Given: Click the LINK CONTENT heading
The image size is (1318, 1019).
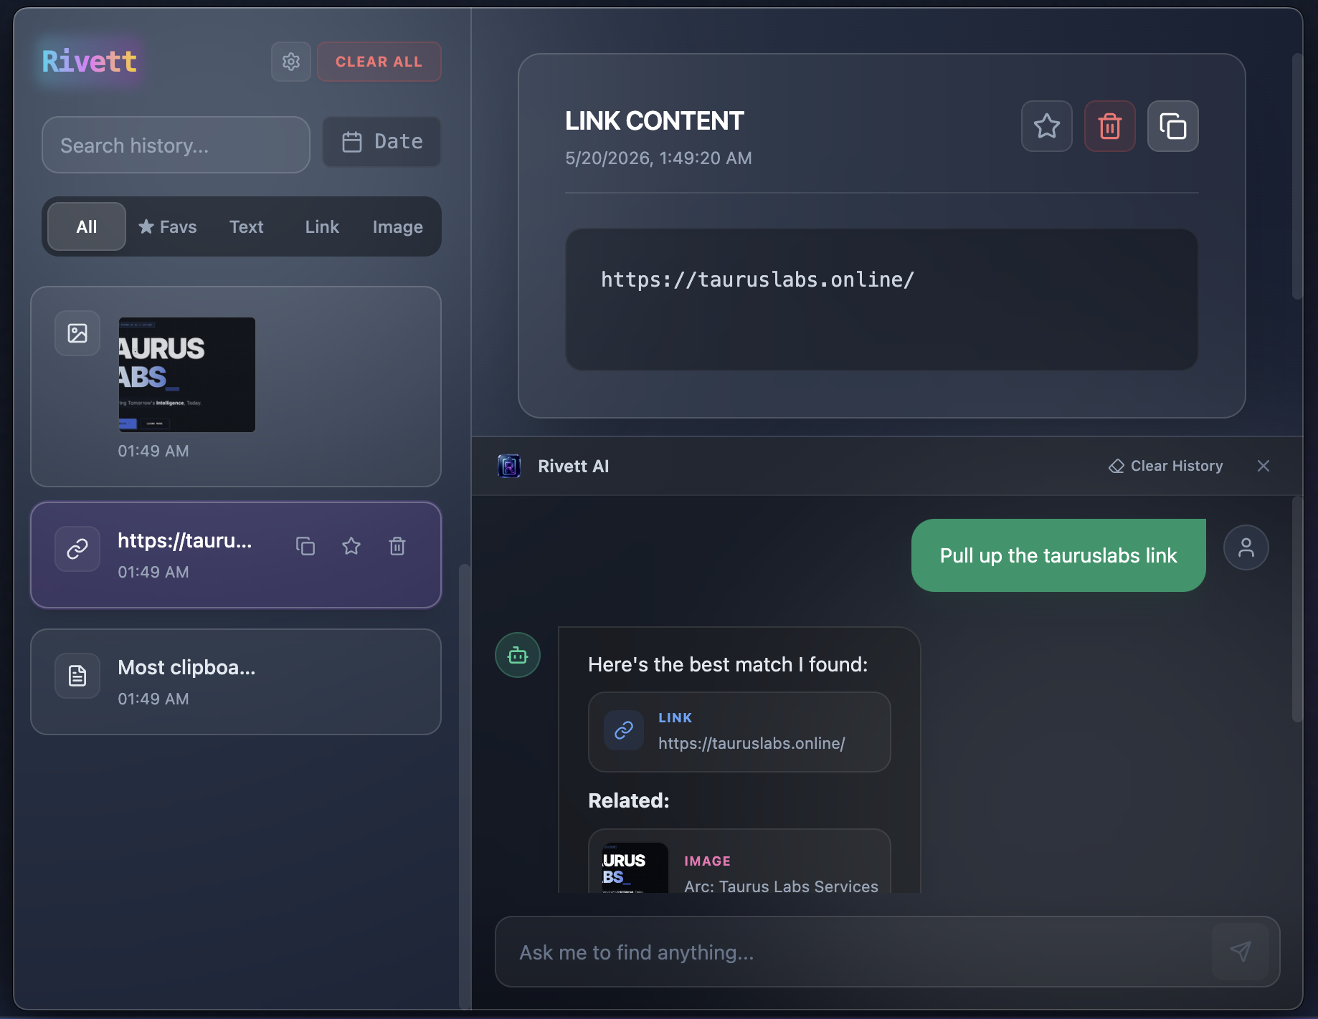Looking at the screenshot, I should (654, 121).
